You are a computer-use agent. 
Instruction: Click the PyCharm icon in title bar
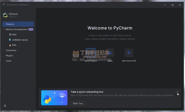(x=3, y=5)
